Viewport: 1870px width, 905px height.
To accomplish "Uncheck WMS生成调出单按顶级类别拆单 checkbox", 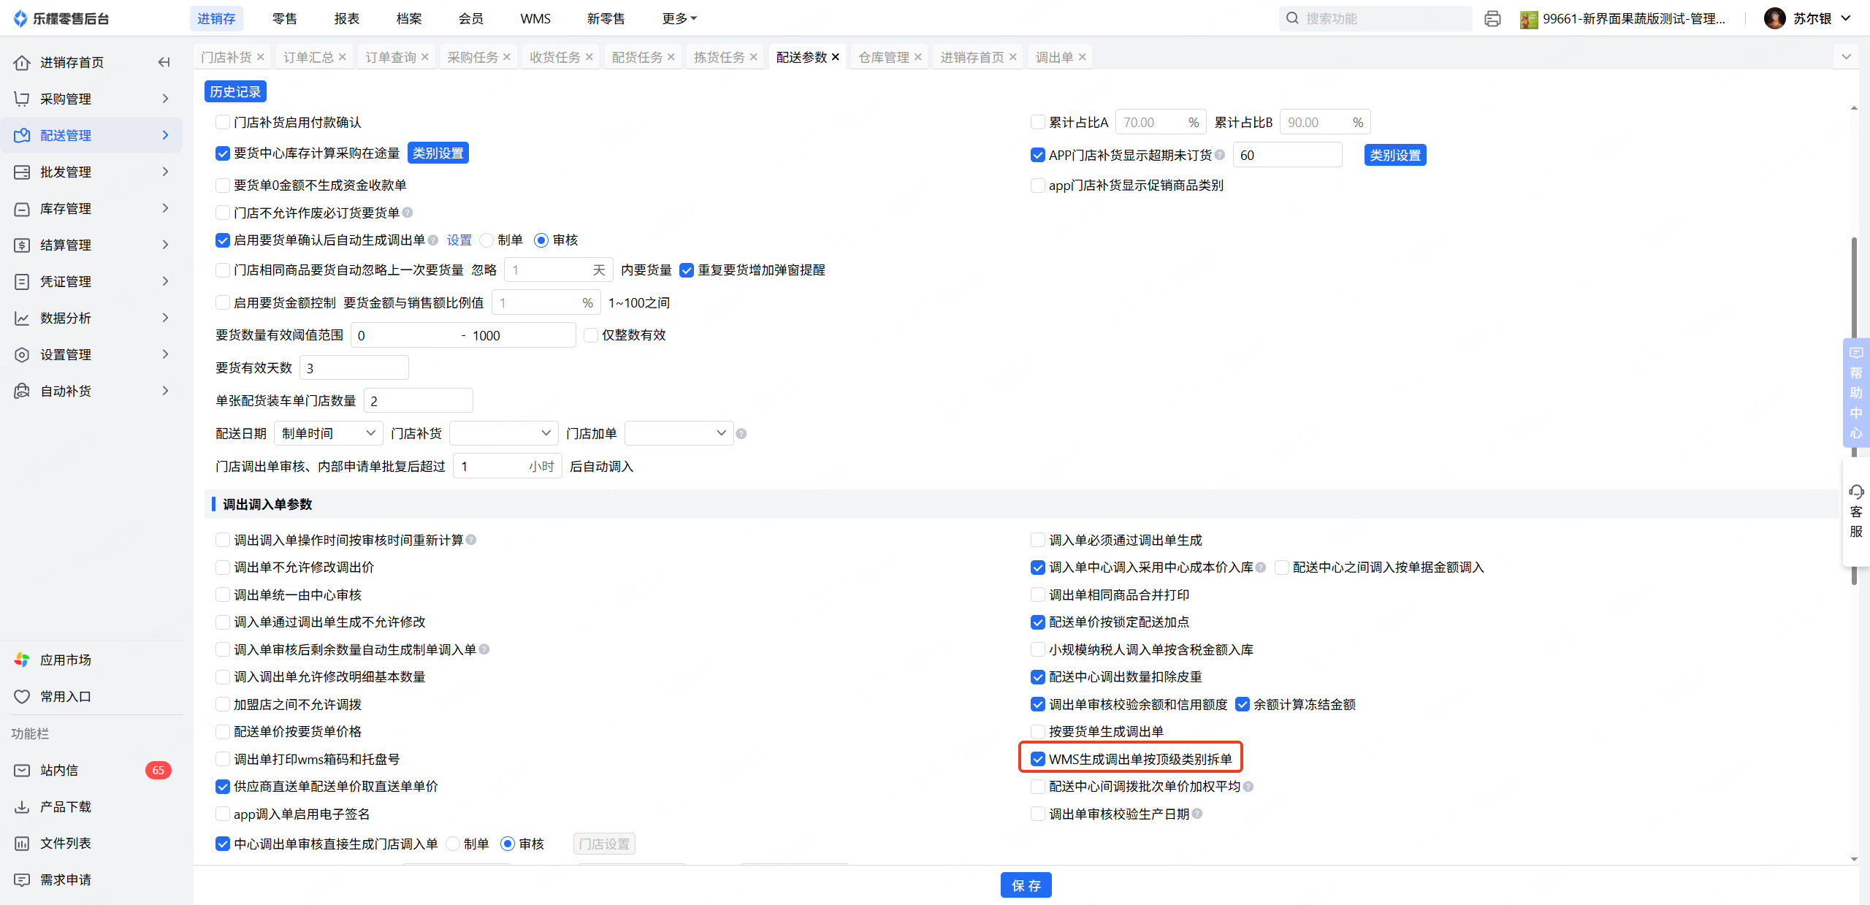I will point(1037,759).
